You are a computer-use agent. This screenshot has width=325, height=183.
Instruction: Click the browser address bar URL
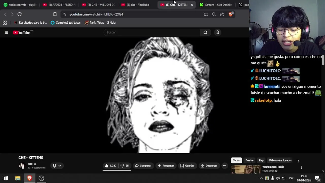(96, 14)
